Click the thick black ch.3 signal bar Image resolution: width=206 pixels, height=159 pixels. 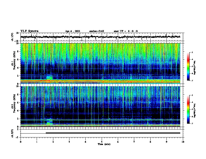113,133
